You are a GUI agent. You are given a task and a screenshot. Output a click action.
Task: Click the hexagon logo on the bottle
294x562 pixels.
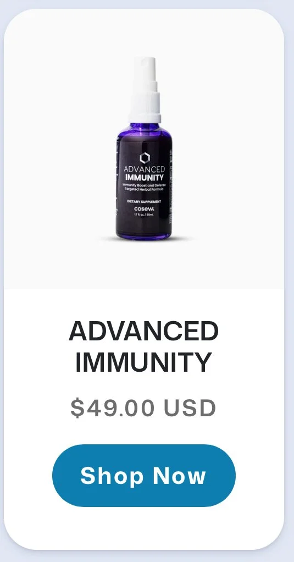tap(145, 158)
